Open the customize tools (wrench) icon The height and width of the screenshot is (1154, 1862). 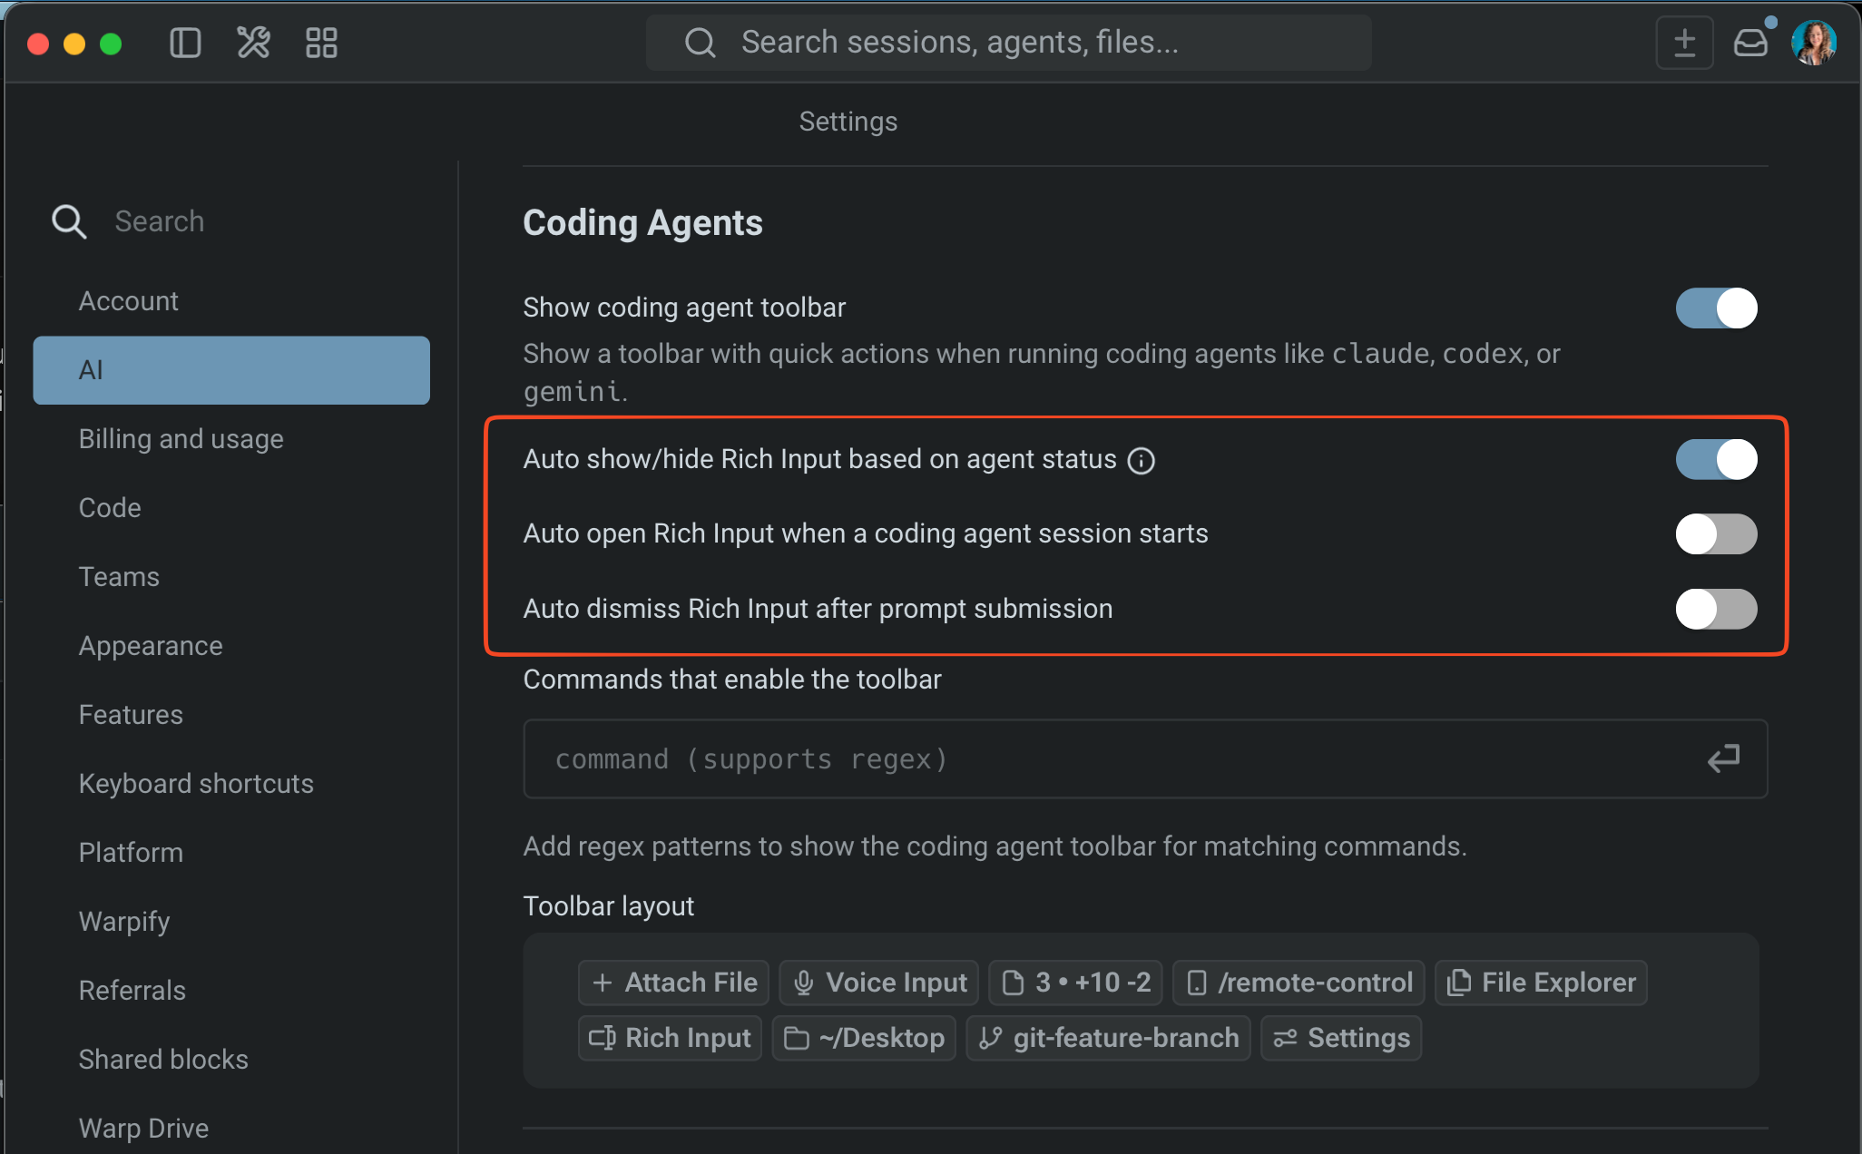coord(252,42)
